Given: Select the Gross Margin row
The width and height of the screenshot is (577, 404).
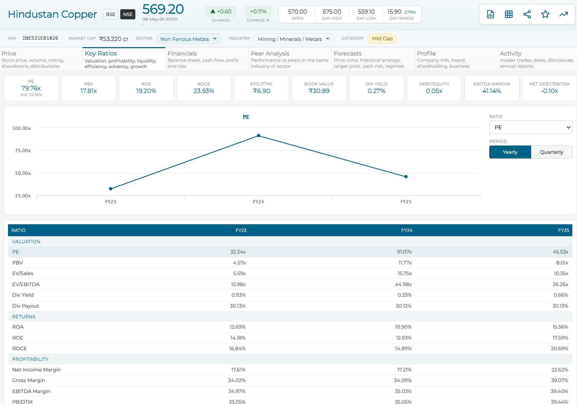Looking at the screenshot, I should point(290,380).
